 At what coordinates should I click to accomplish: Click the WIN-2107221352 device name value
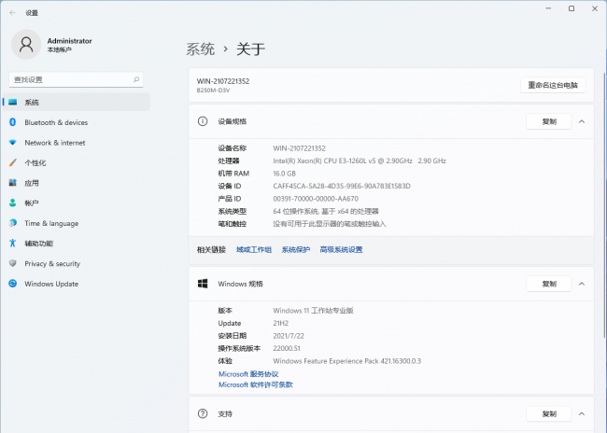[299, 148]
